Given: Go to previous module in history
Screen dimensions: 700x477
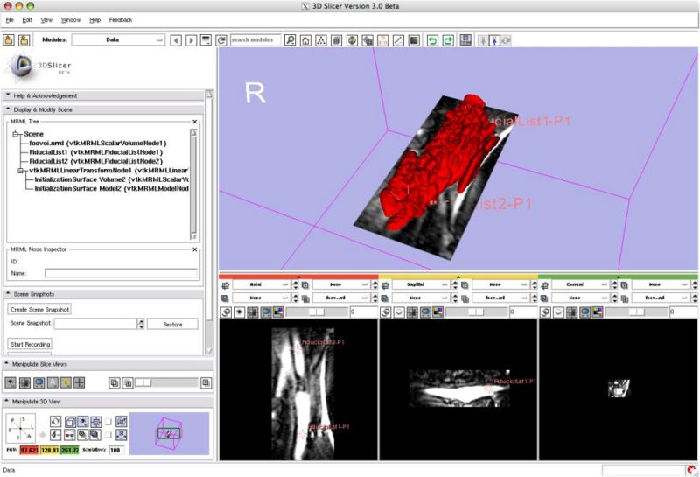Looking at the screenshot, I should point(177,40).
